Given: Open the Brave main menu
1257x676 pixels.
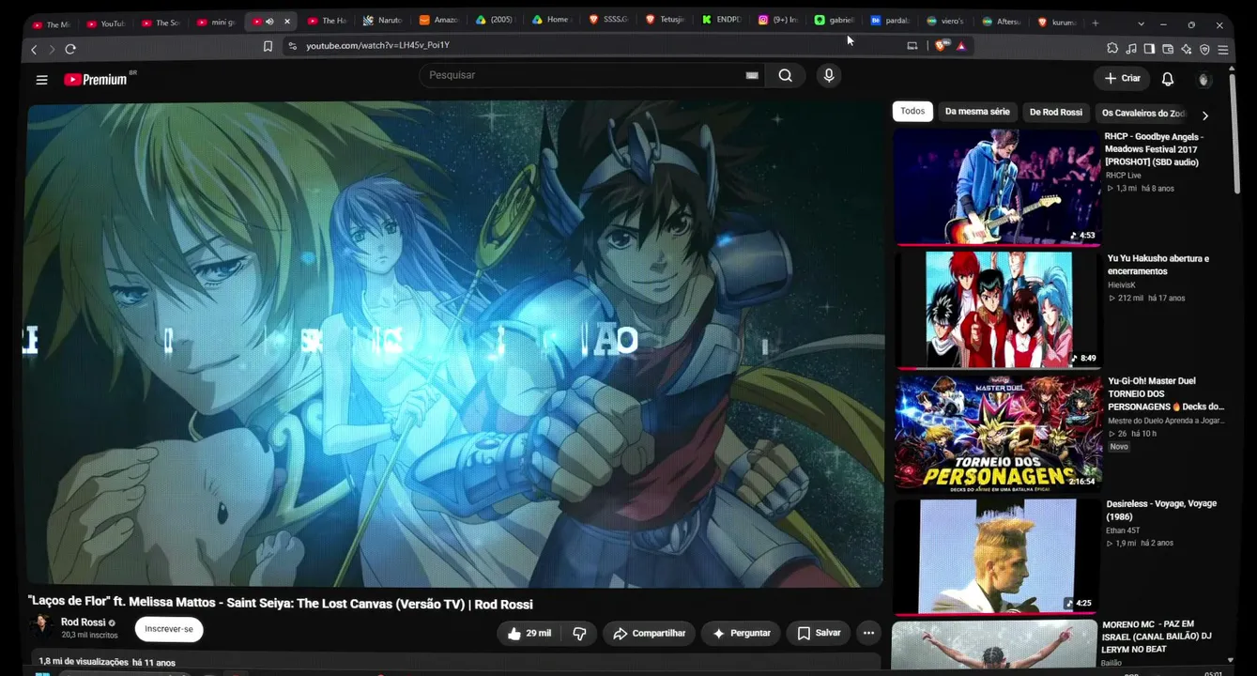Looking at the screenshot, I should (x=1223, y=49).
